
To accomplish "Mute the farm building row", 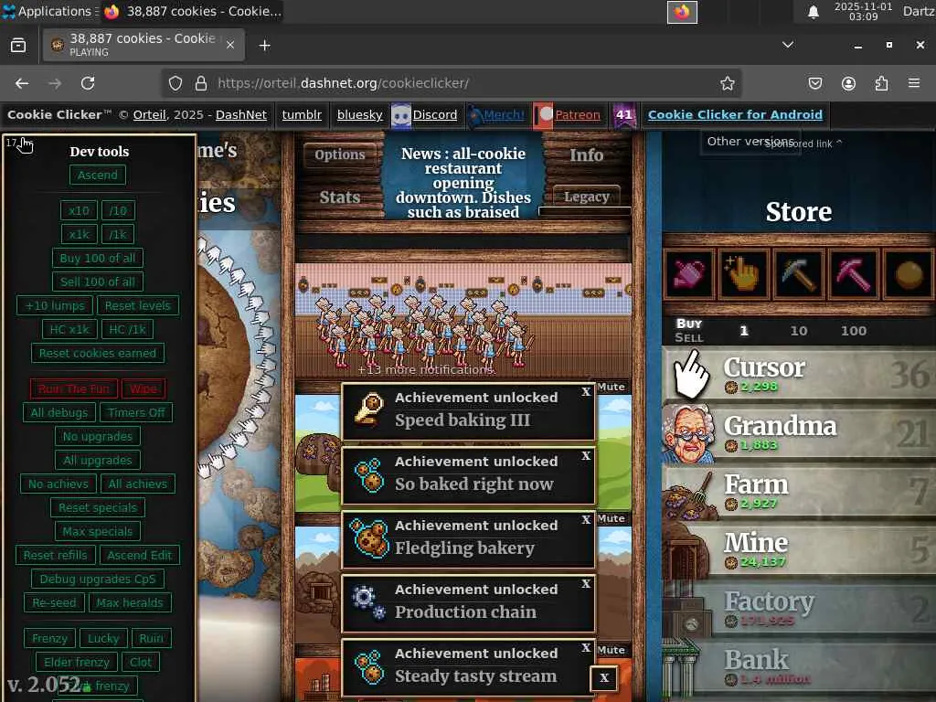I will click(611, 387).
